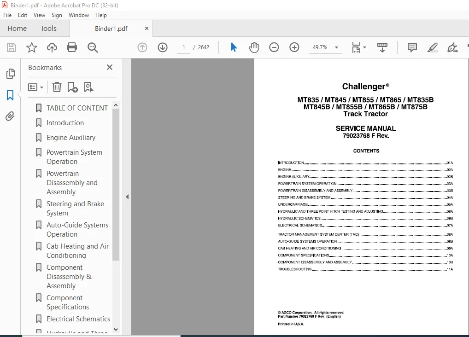This screenshot has height=337, width=469.
Task: Close the Binder1.pdf tab
Action: pos(147,29)
